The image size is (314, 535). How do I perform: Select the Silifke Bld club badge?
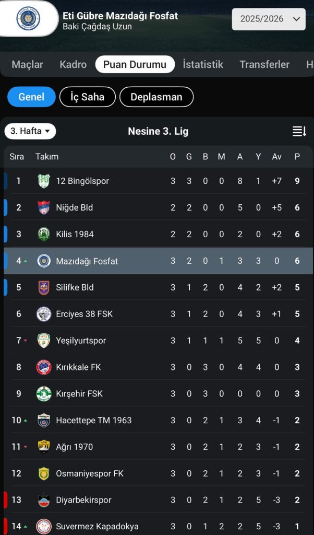coord(44,287)
